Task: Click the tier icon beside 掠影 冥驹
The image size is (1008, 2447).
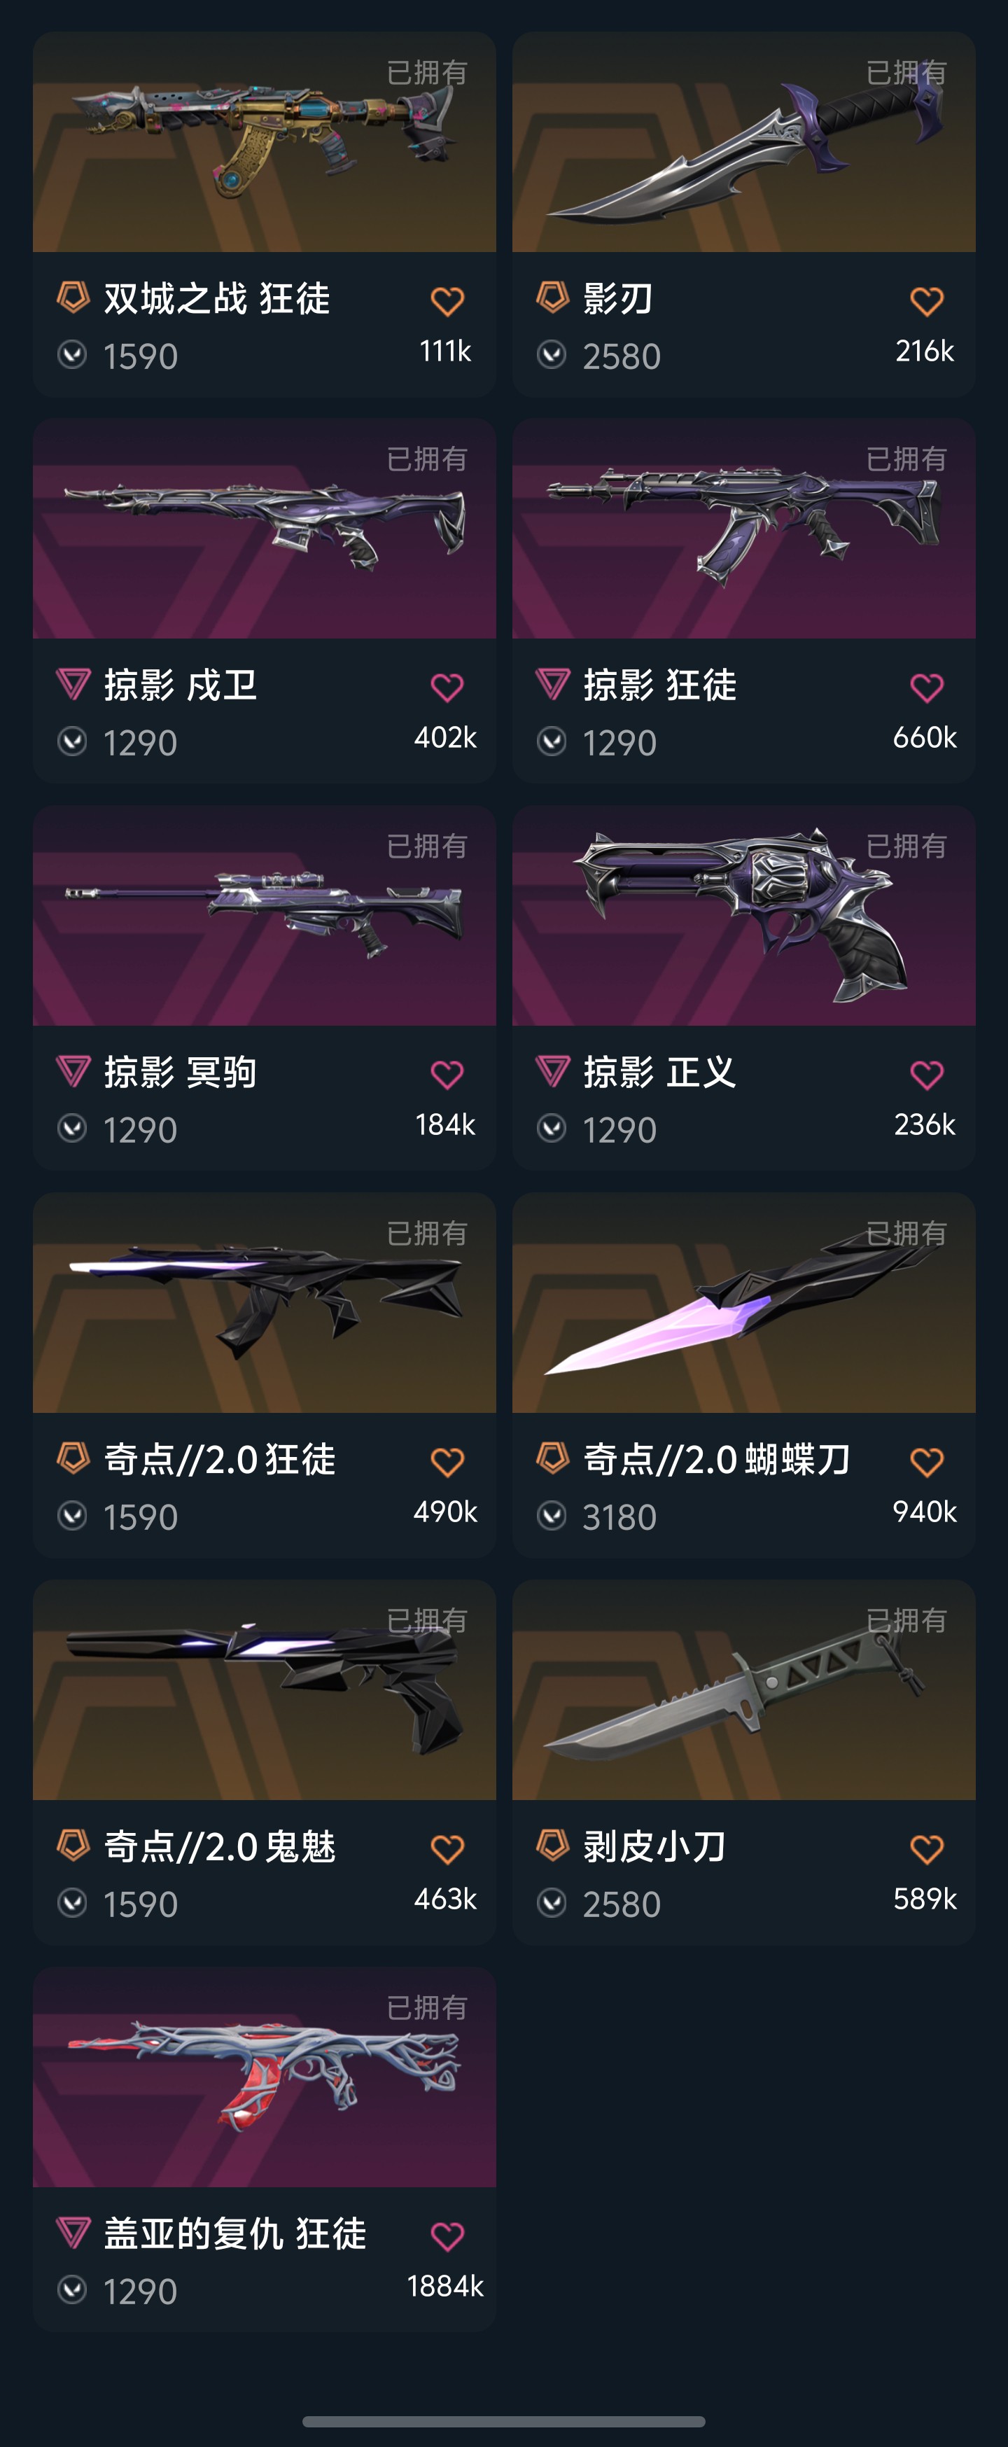Action: click(73, 1071)
